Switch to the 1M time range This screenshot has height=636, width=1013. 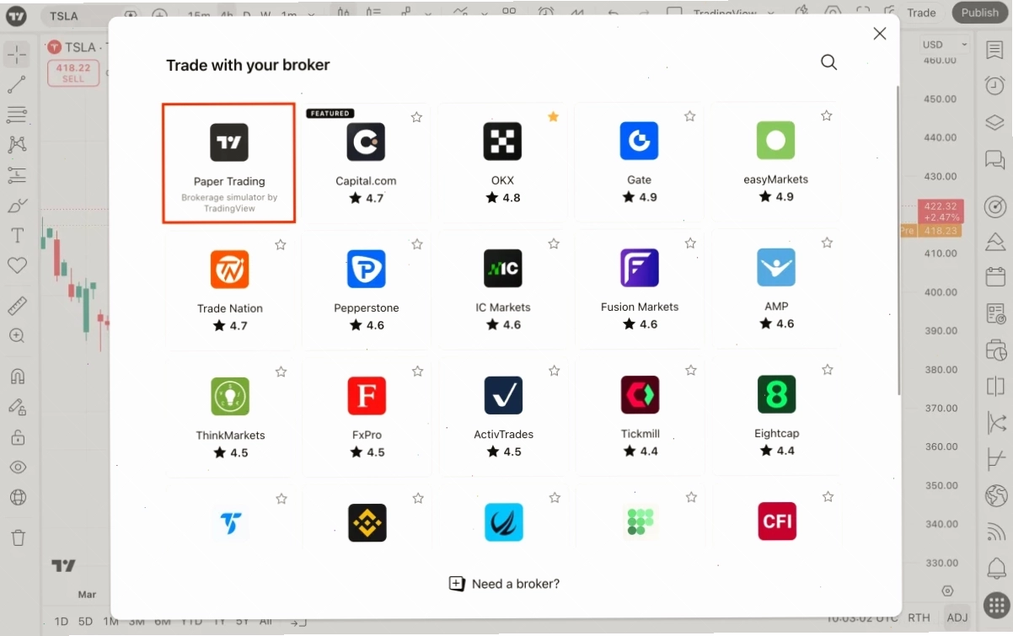point(110,622)
